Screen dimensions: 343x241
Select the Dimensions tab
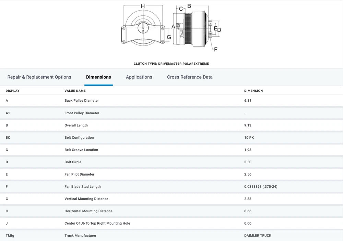(x=98, y=77)
